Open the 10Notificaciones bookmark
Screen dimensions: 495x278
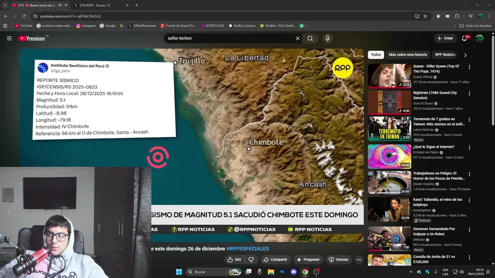coord(142,26)
